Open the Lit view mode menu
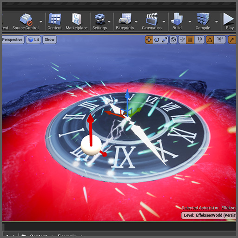 33,40
